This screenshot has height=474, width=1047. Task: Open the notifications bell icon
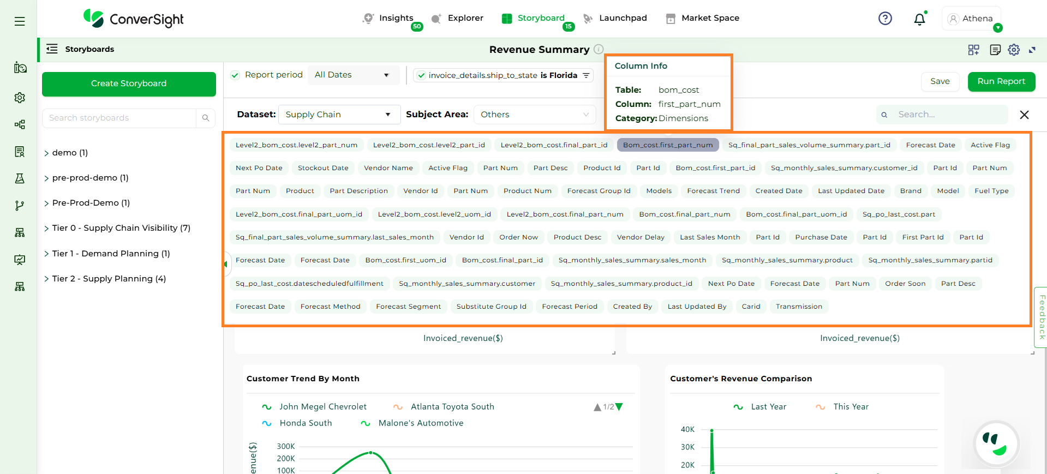pos(919,19)
